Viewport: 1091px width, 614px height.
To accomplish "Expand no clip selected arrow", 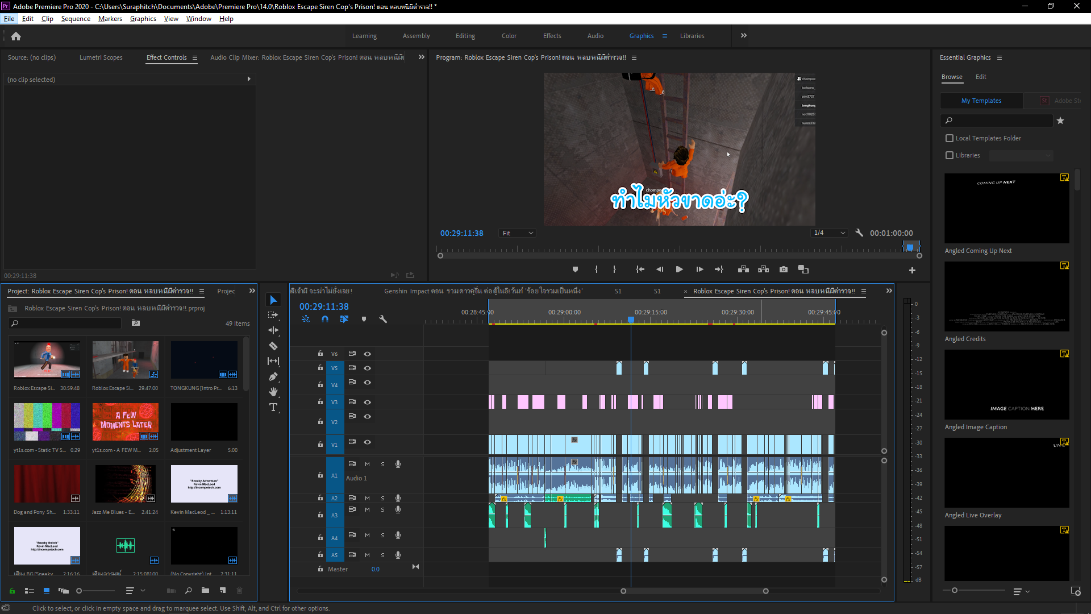I will click(x=249, y=79).
